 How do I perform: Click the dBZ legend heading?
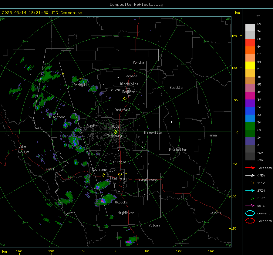(257, 16)
